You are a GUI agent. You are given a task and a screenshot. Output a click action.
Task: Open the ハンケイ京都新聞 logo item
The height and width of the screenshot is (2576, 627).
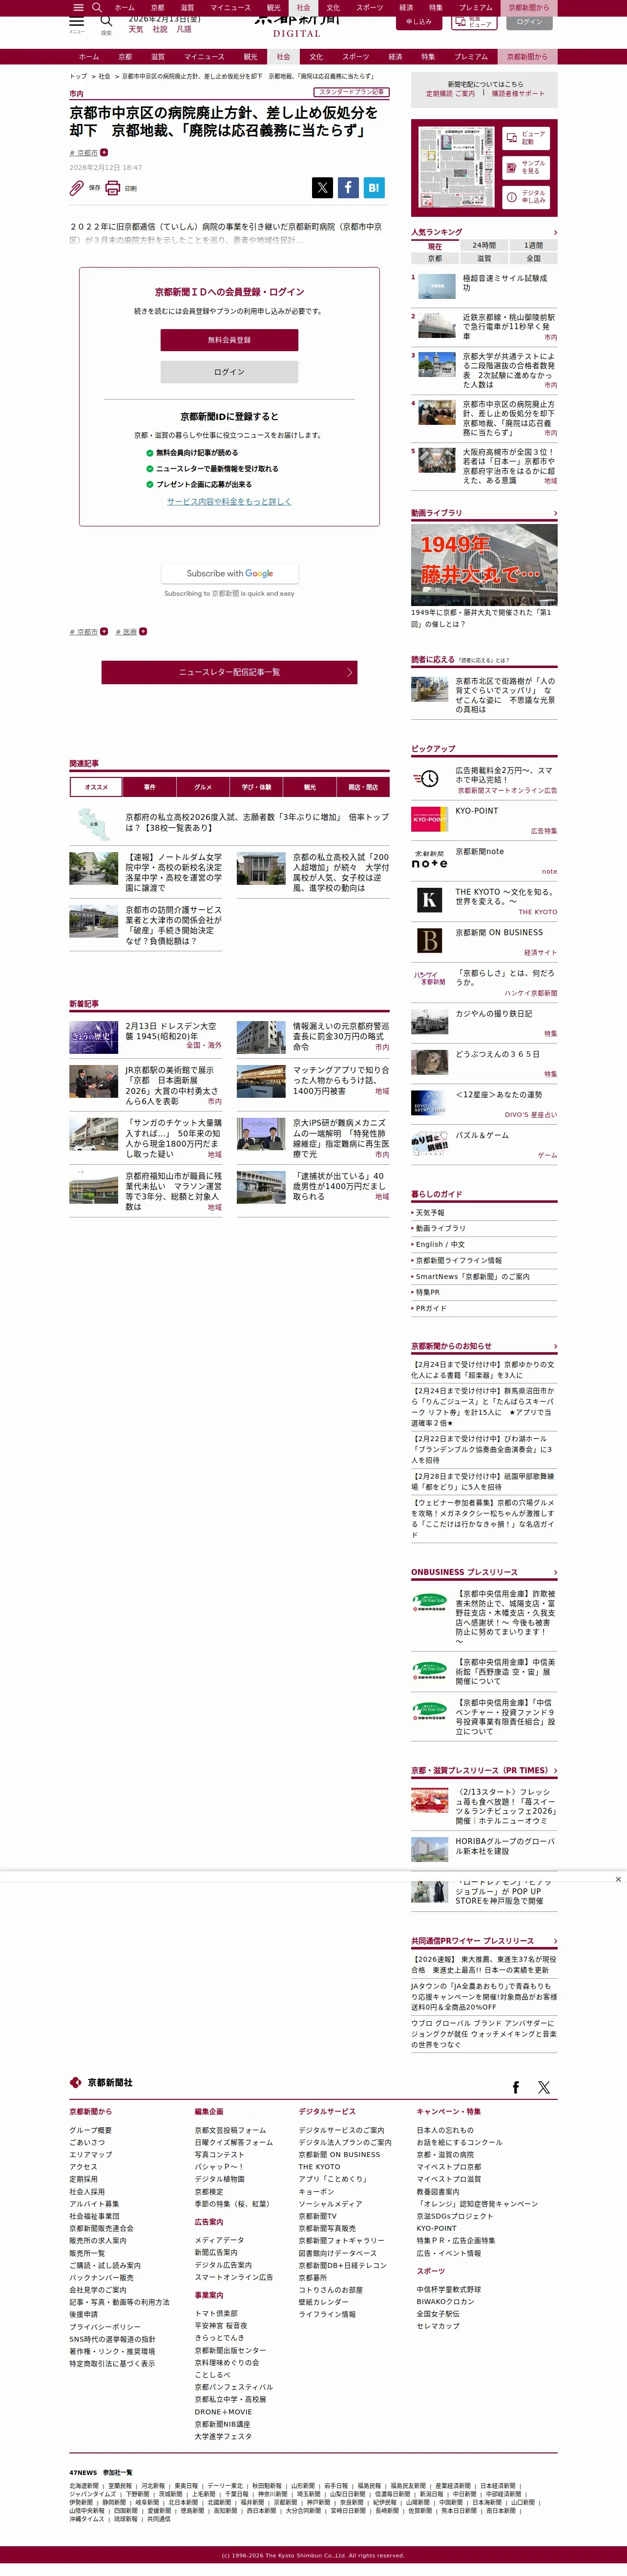click(430, 979)
